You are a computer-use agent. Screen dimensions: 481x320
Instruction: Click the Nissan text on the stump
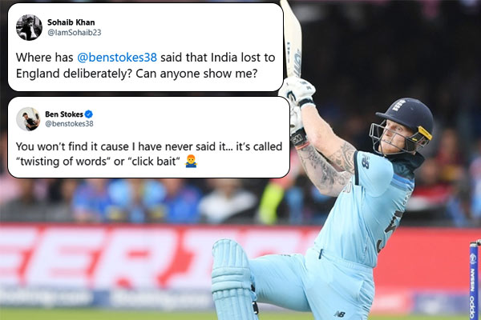(x=473, y=281)
